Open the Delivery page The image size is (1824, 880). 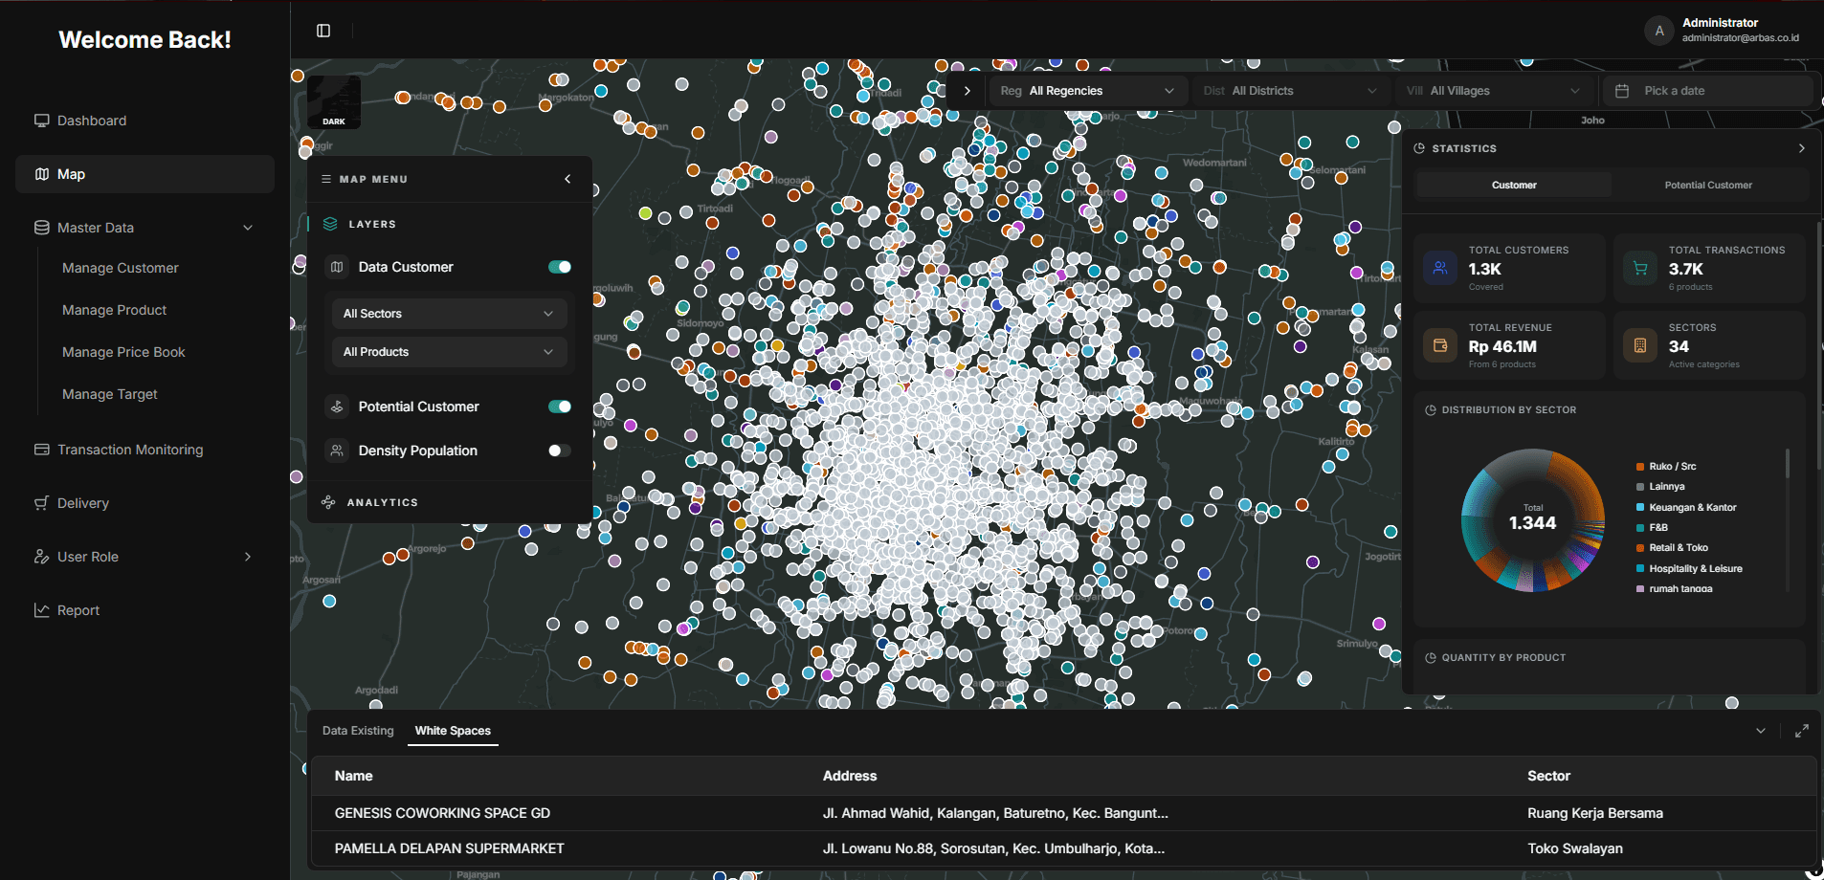click(145, 503)
